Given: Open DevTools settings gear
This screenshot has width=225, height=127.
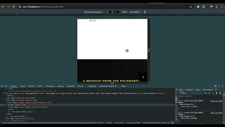Looking at the screenshot, I should pos(215,86).
